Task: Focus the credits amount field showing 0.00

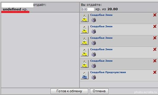Action: [x=88, y=9]
